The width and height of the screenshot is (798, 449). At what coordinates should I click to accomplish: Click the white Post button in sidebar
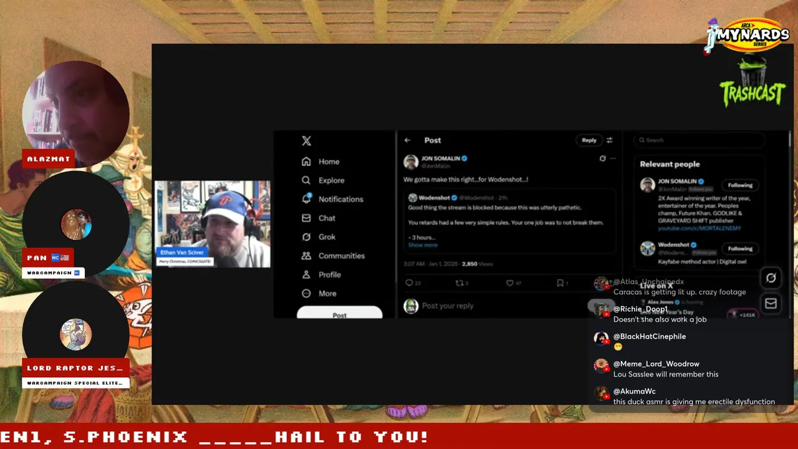(339, 313)
